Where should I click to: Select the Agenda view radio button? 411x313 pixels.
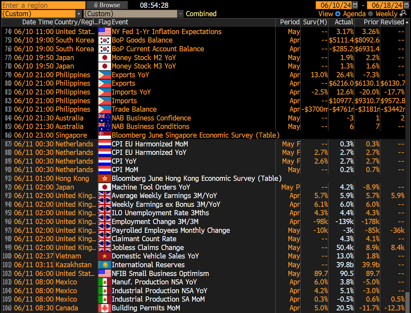pos(338,14)
